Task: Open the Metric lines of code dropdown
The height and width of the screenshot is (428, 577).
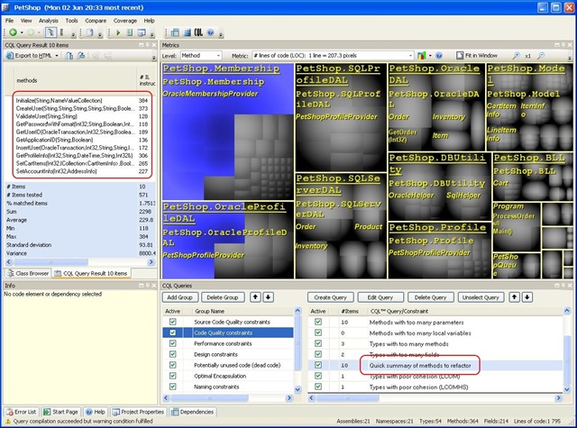Action: [x=410, y=56]
